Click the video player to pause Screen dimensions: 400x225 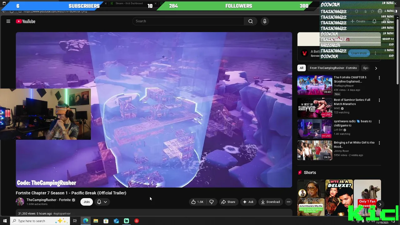pyautogui.click(x=154, y=109)
